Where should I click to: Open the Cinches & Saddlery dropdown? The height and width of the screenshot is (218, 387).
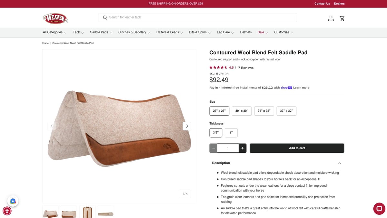click(x=132, y=32)
